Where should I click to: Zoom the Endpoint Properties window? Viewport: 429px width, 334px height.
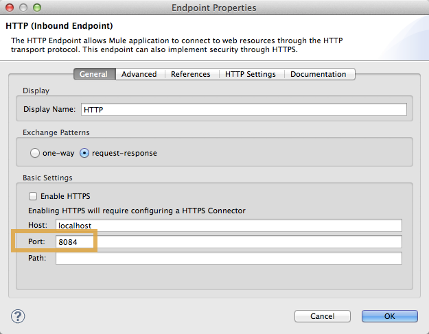pyautogui.click(x=36, y=8)
